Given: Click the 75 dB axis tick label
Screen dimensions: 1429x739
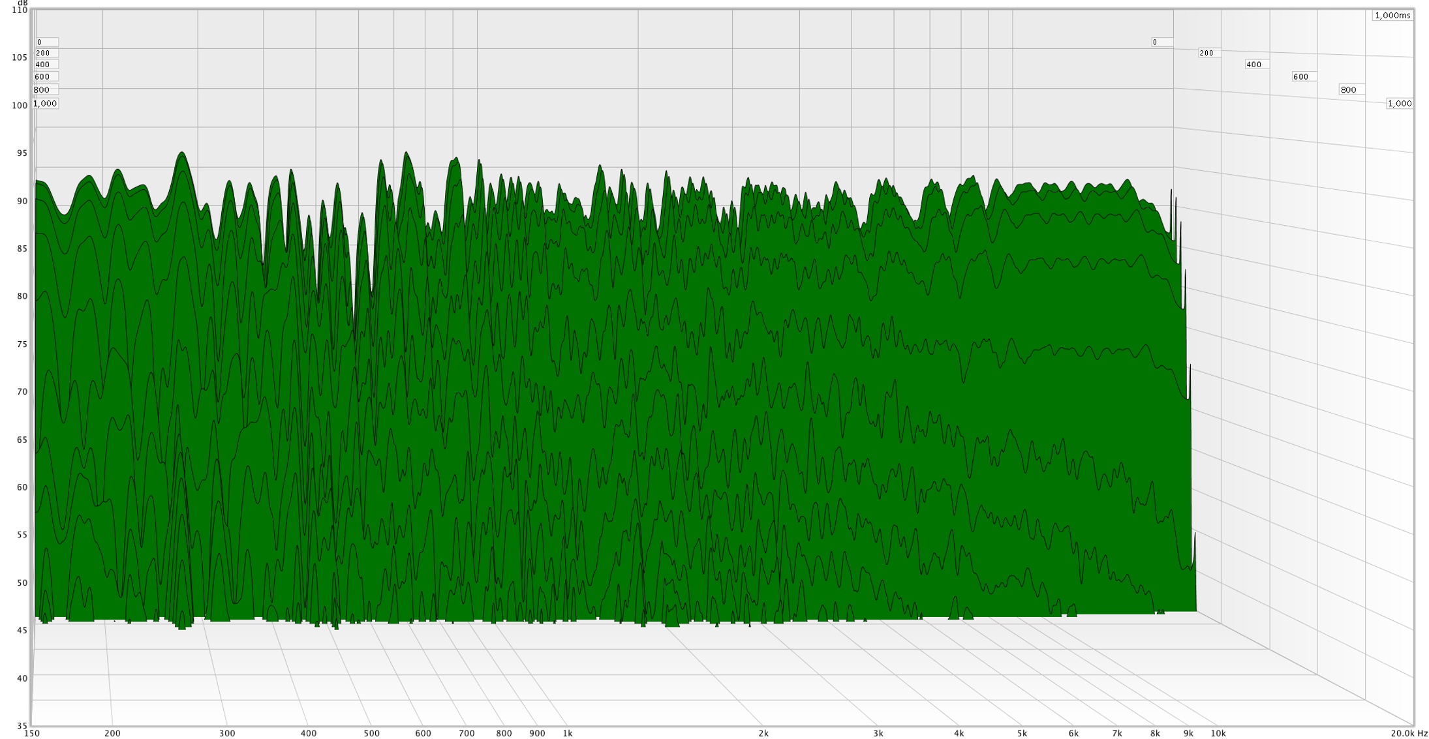Looking at the screenshot, I should 22,344.
